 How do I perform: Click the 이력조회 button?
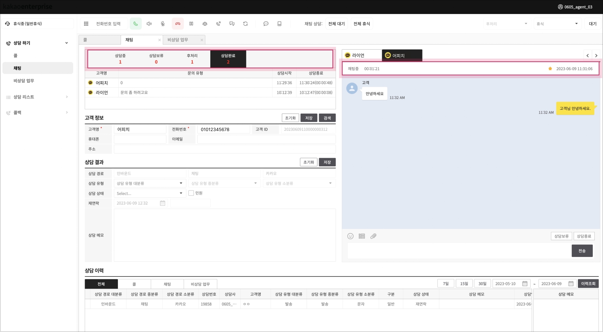tap(588, 284)
